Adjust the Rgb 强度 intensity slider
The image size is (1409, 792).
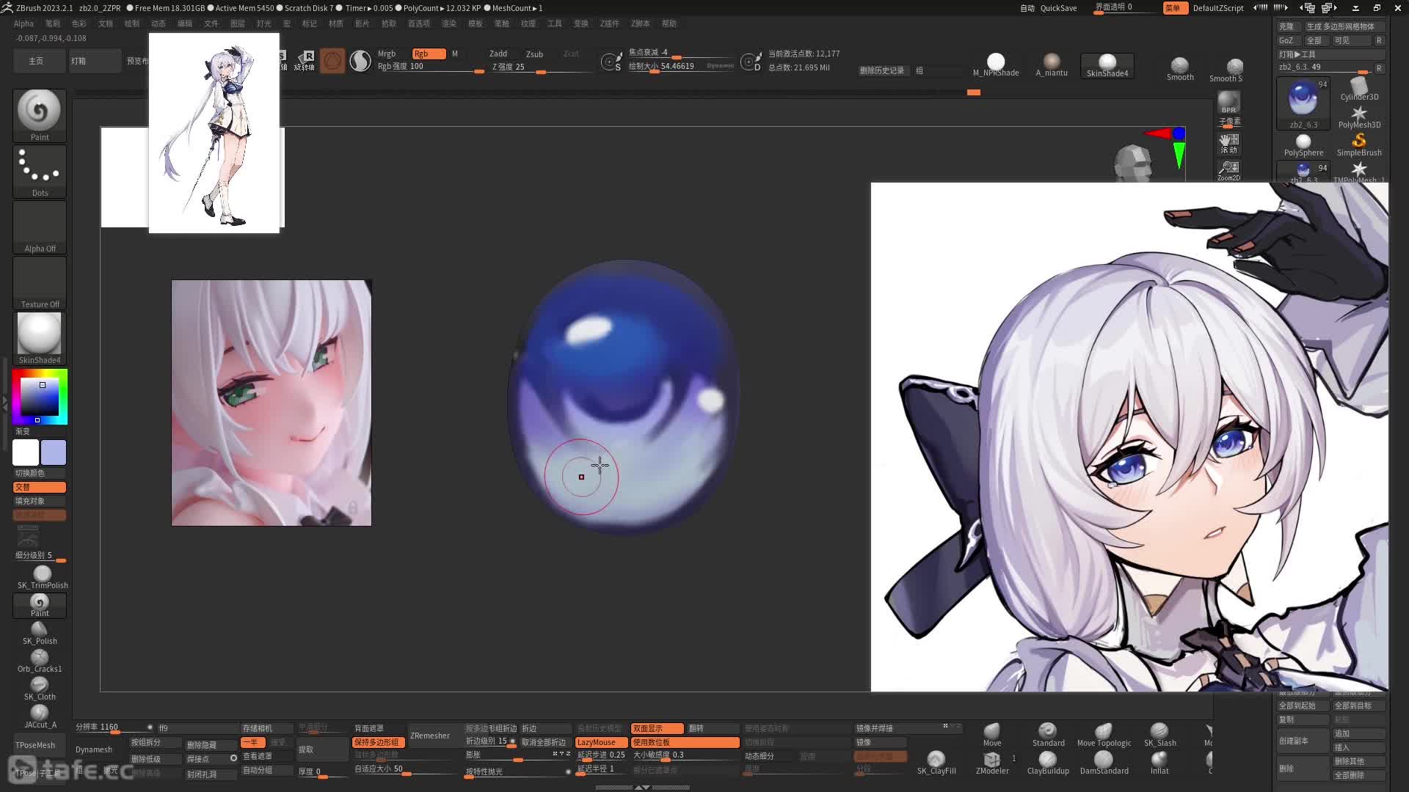coord(429,67)
